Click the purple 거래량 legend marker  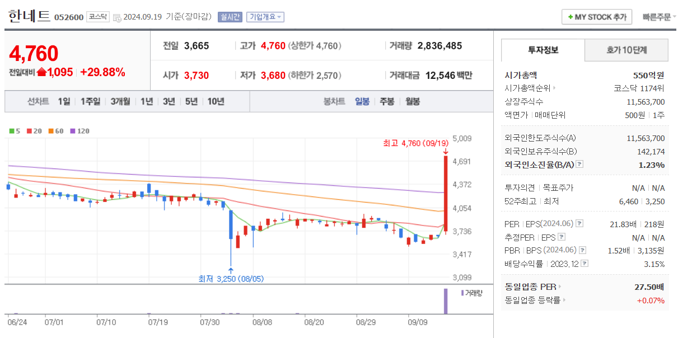462,293
